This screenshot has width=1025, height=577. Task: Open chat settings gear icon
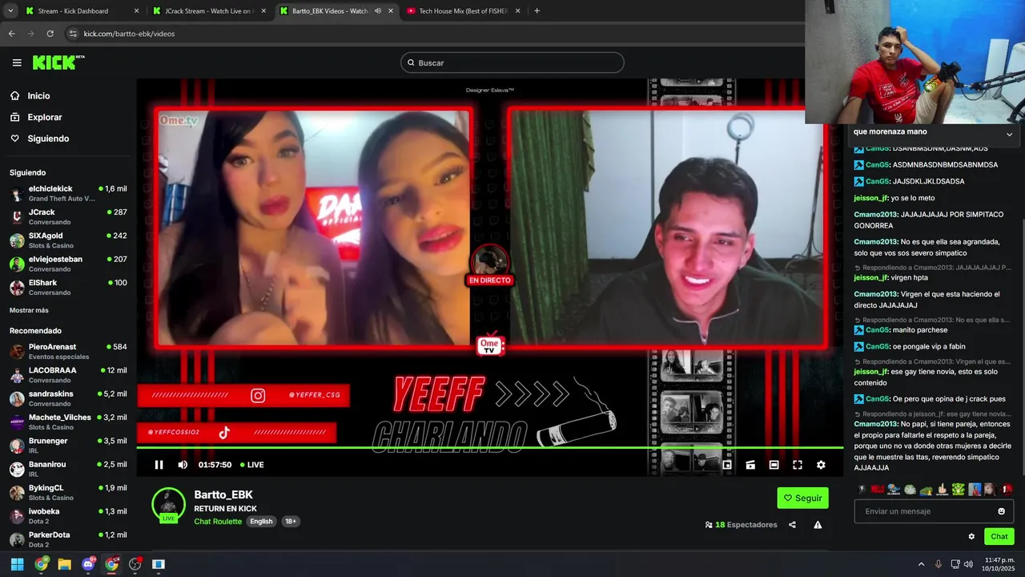tap(971, 537)
